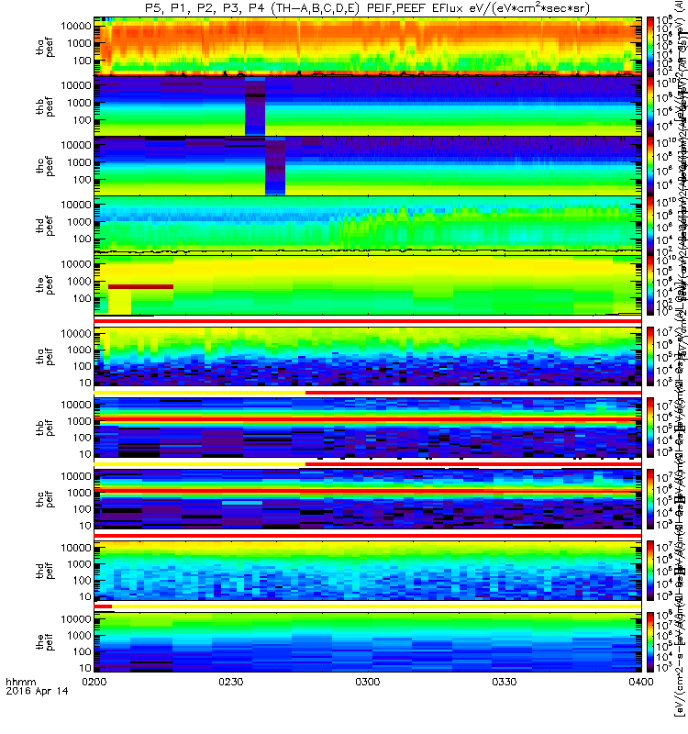Click the 'thc peif' panel label

45,499
